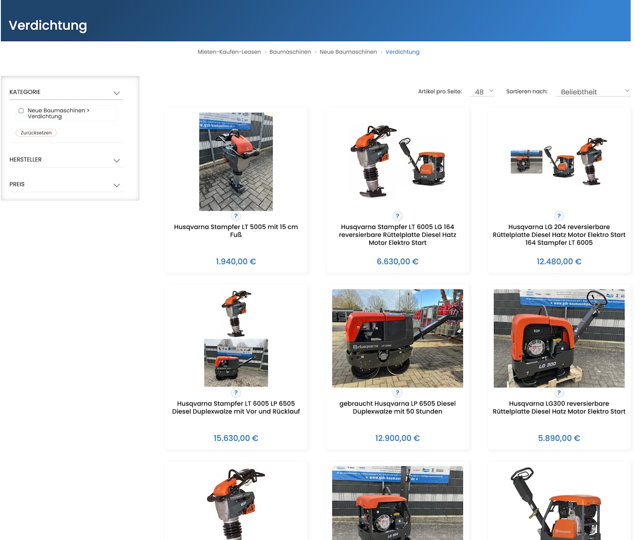This screenshot has height=540, width=642.
Task: Click question-mark icon under Stampfer LT 5005 product
Action: [x=236, y=216]
